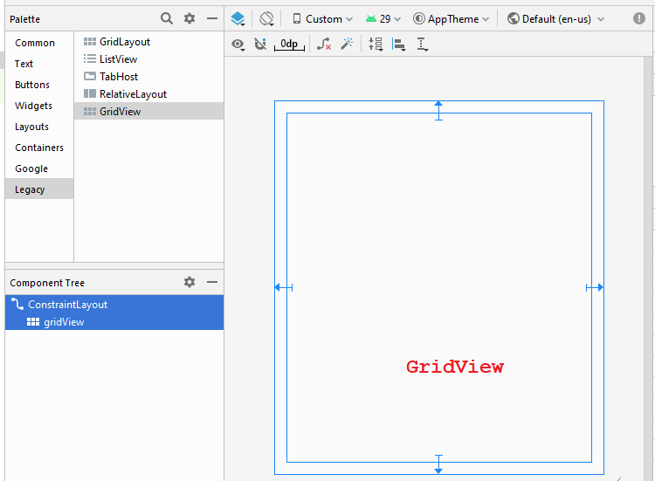655x481 pixels.
Task: Minimize the Component Tree panel
Action: coord(212,282)
